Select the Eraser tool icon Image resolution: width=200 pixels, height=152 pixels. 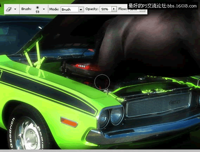point(9,9)
